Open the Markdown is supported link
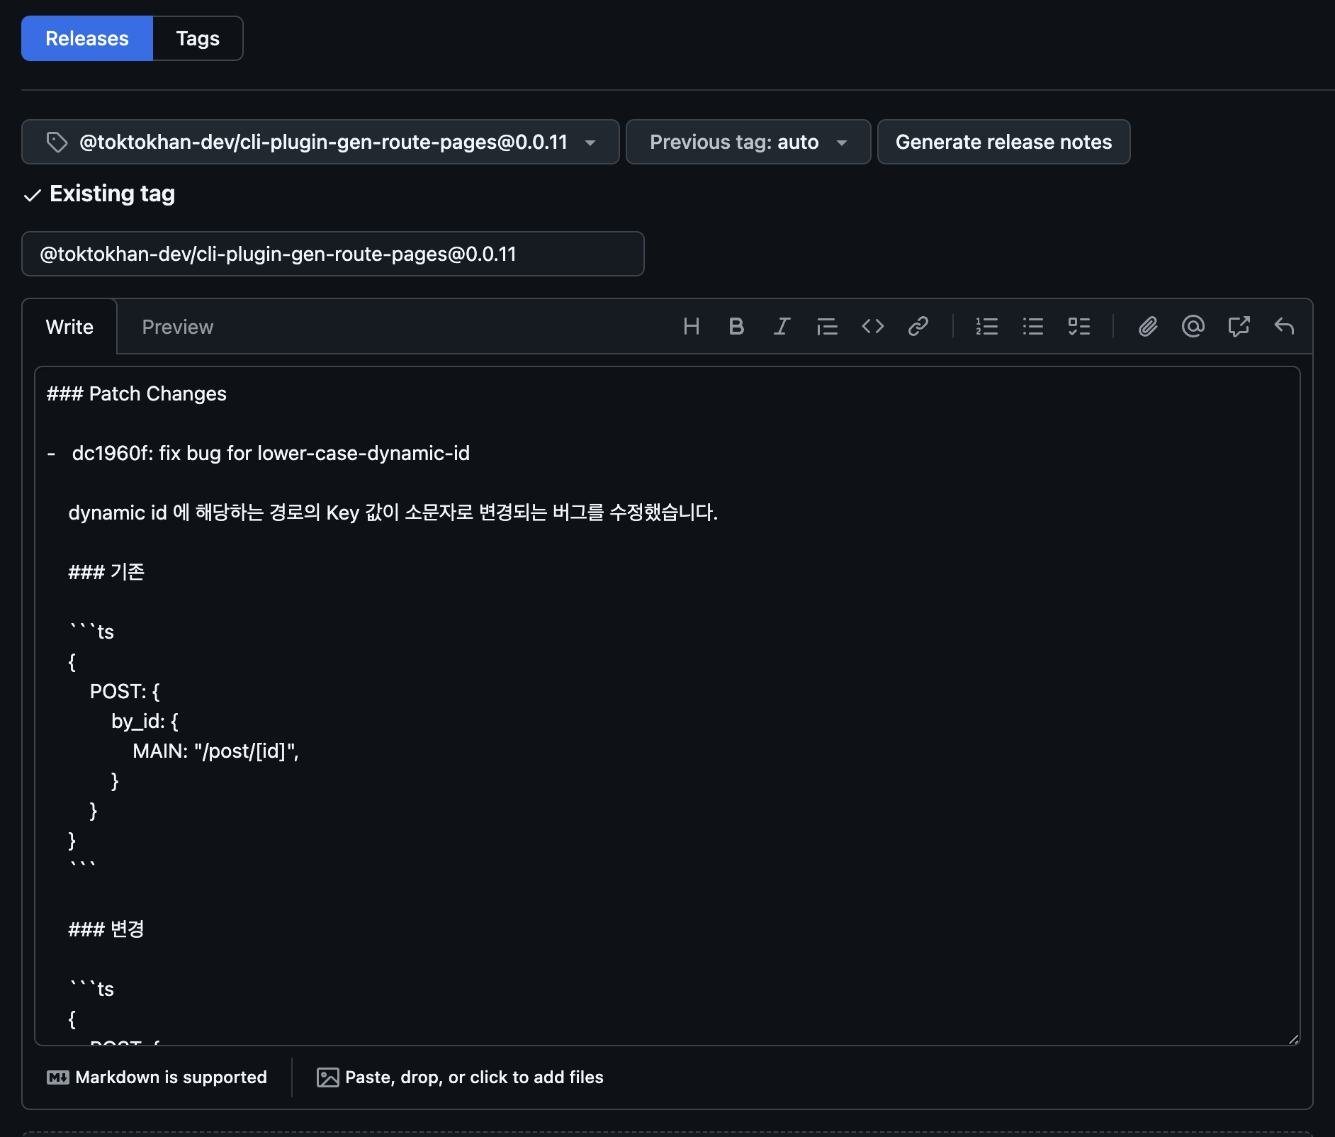This screenshot has width=1335, height=1137. click(157, 1077)
